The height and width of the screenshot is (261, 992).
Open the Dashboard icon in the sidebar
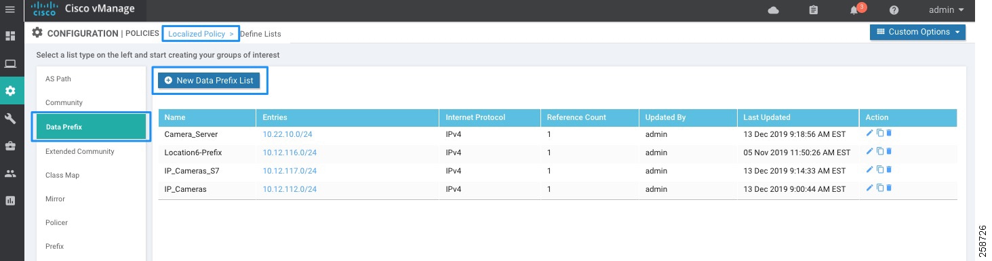pyautogui.click(x=10, y=36)
